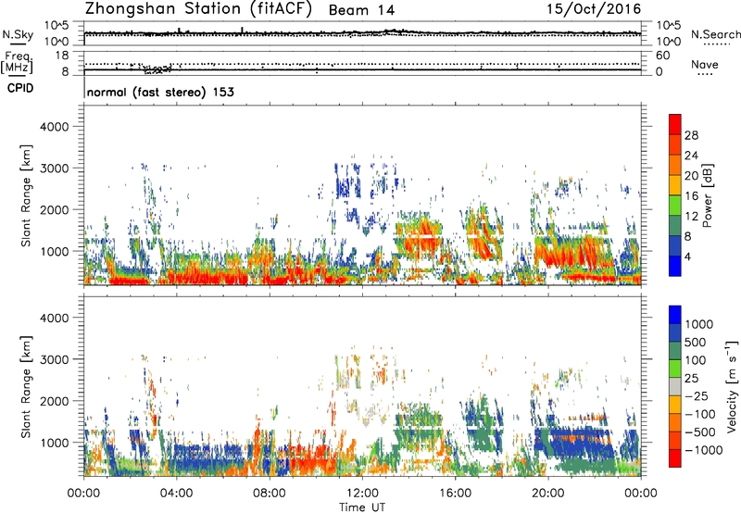
Task: Click the yellow 16-20 dB power colorbar segment
Action: pos(675,184)
